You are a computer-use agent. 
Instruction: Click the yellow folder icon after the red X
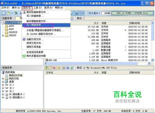pos(58,68)
